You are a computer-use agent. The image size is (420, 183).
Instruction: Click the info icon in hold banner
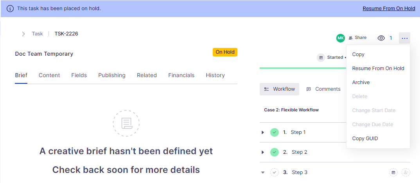tap(10, 9)
